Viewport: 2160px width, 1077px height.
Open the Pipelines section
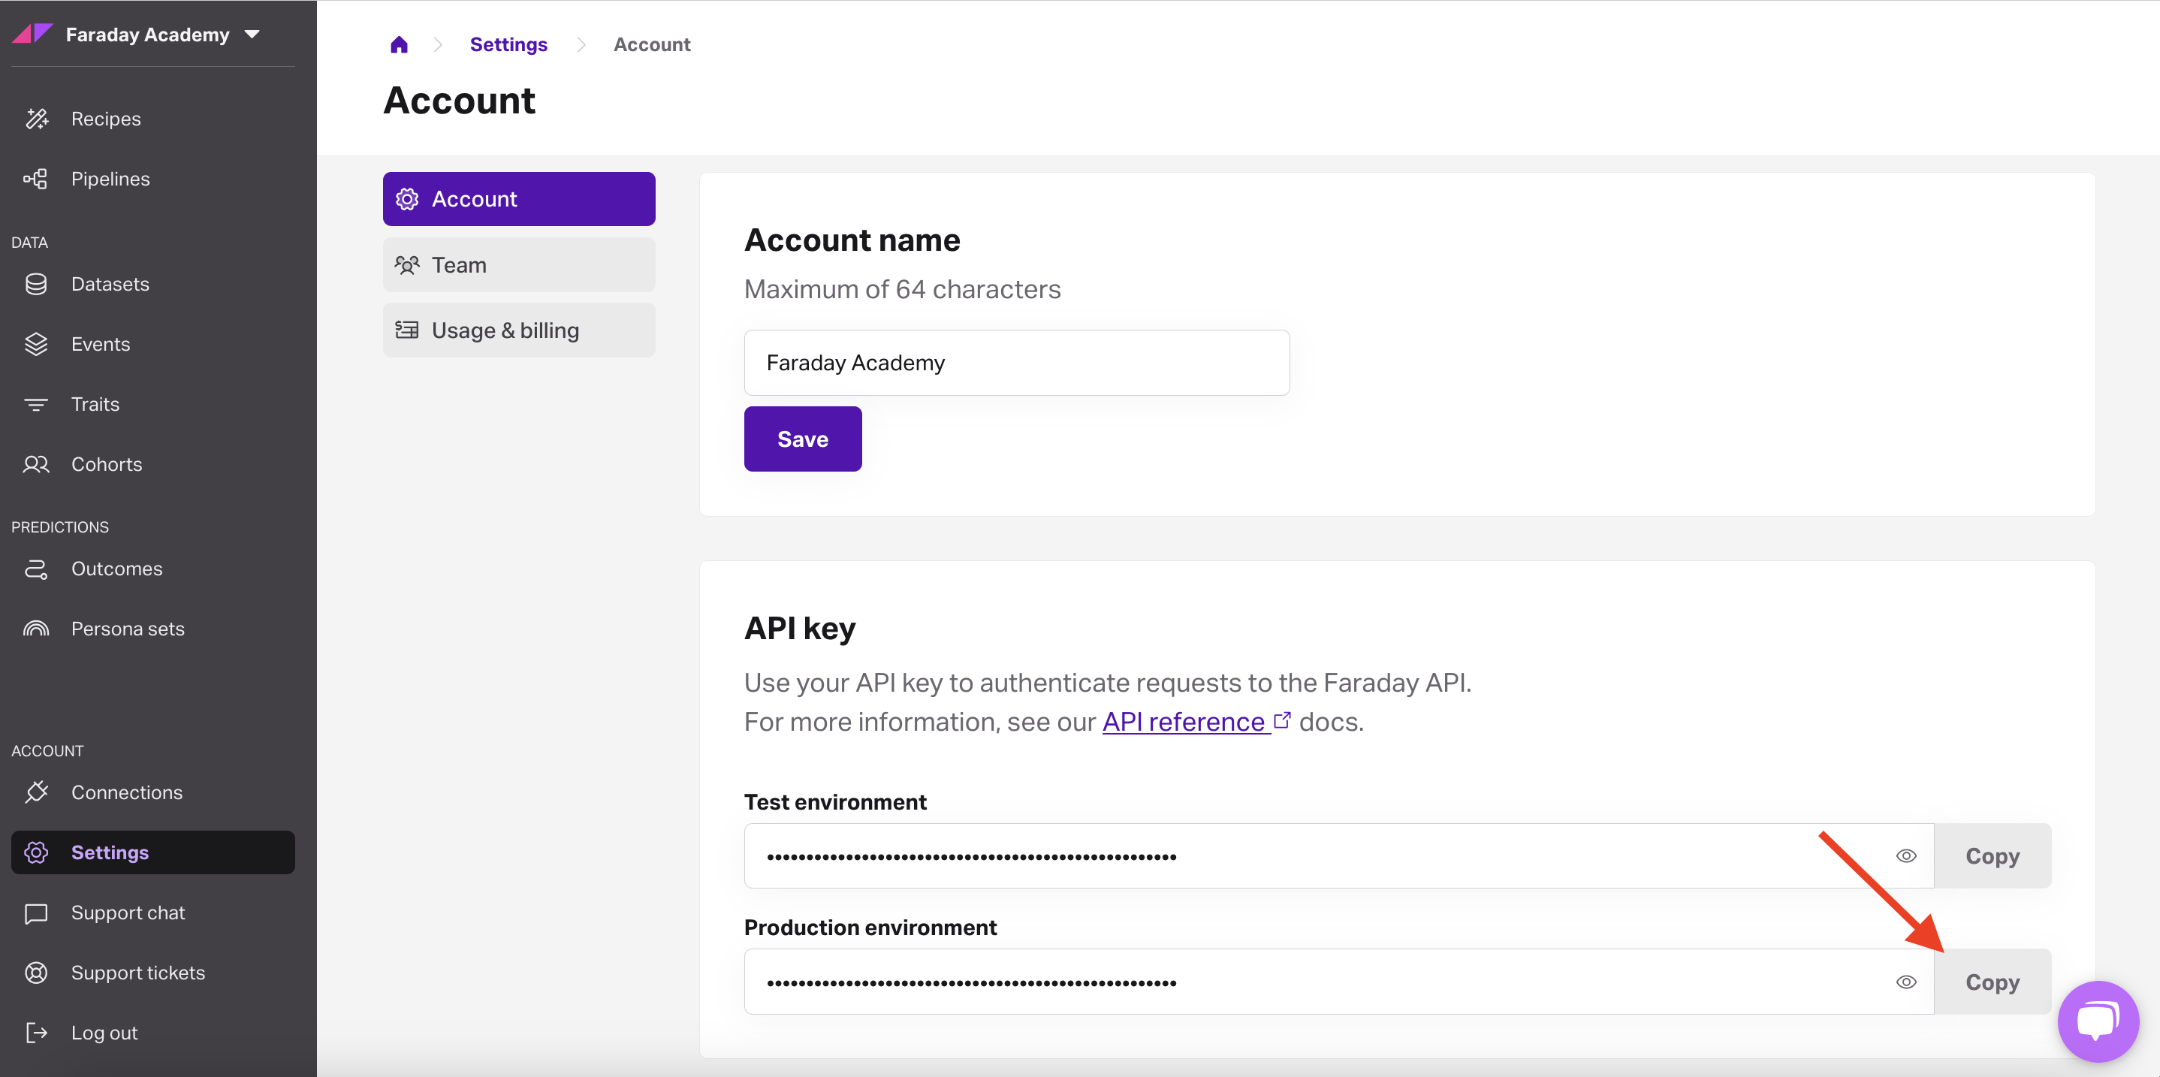point(110,179)
